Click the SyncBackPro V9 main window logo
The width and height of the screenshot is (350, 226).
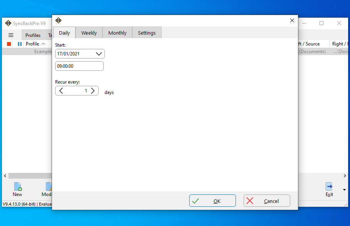coord(8,23)
